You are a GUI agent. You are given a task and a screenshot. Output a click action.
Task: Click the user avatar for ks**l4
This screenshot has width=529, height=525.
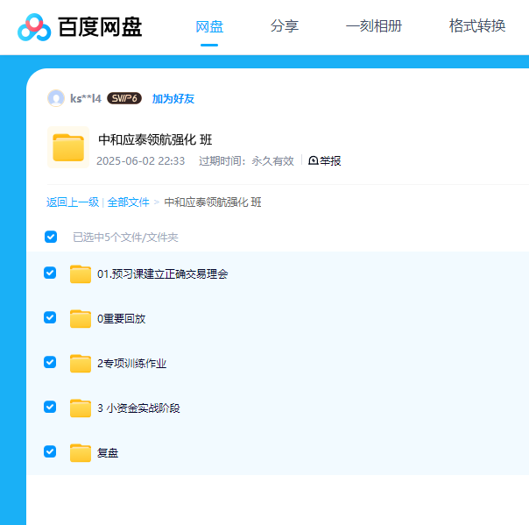[x=56, y=98]
